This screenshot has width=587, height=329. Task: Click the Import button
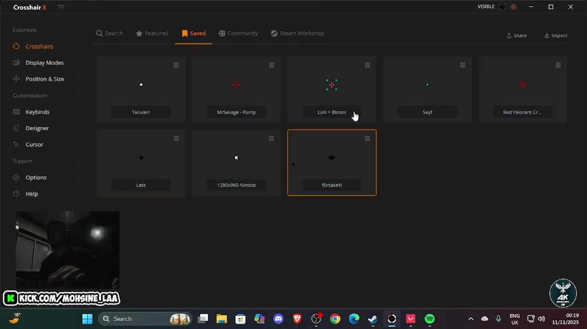click(556, 36)
